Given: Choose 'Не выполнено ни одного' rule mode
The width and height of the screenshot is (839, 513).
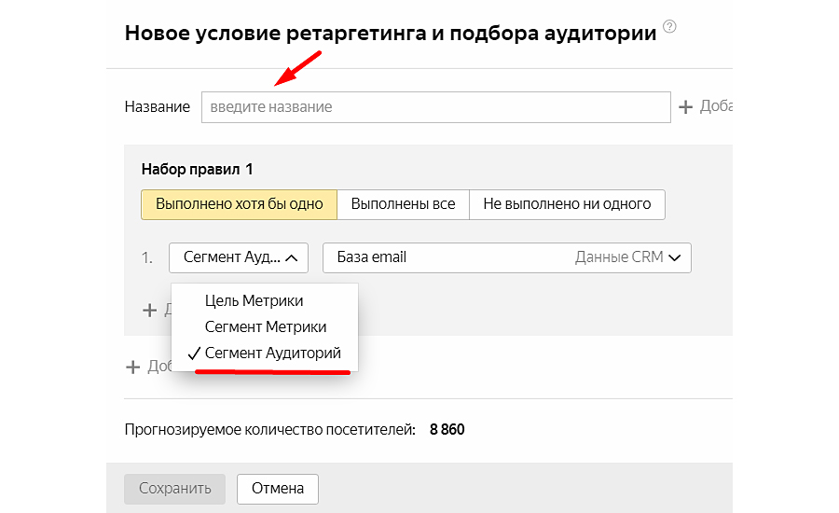Looking at the screenshot, I should click(567, 204).
